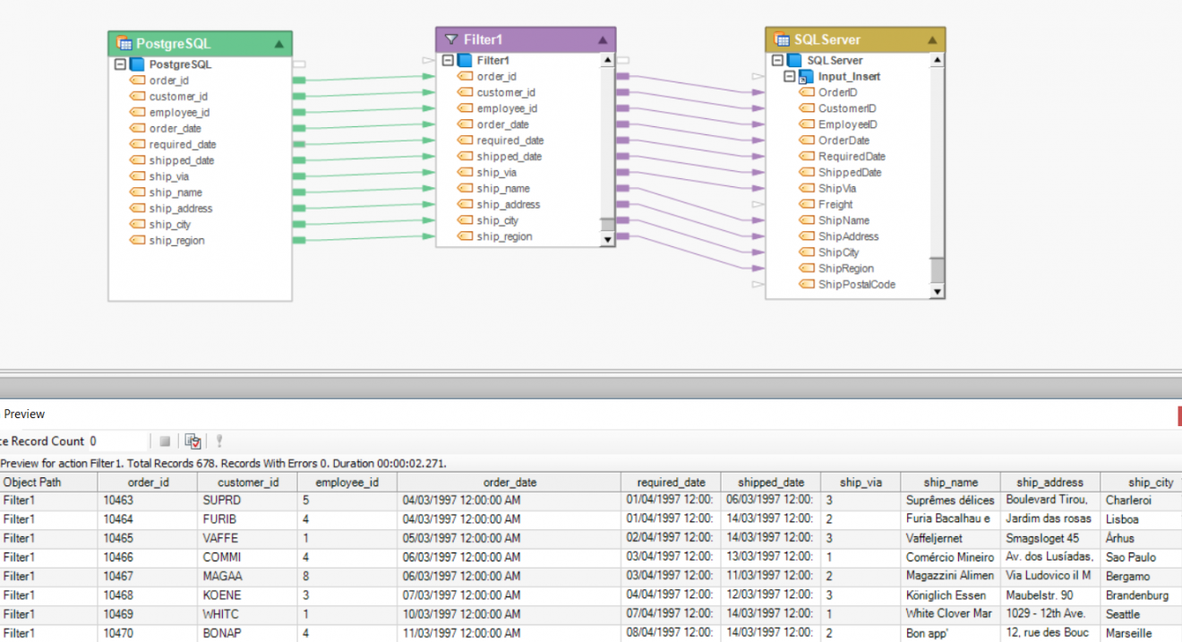This screenshot has width=1182, height=642.
Task: Click the stop preview icon in the Preview toolbar
Action: [165, 440]
